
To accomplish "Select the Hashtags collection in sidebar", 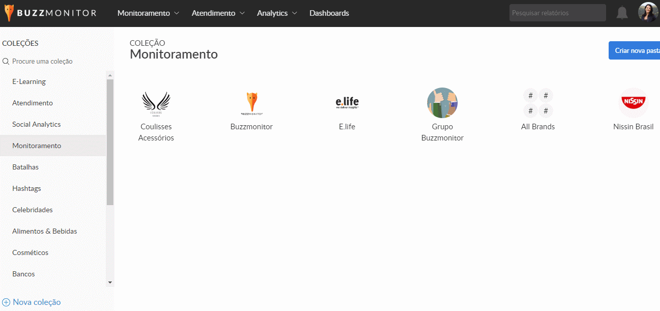I will click(x=26, y=188).
